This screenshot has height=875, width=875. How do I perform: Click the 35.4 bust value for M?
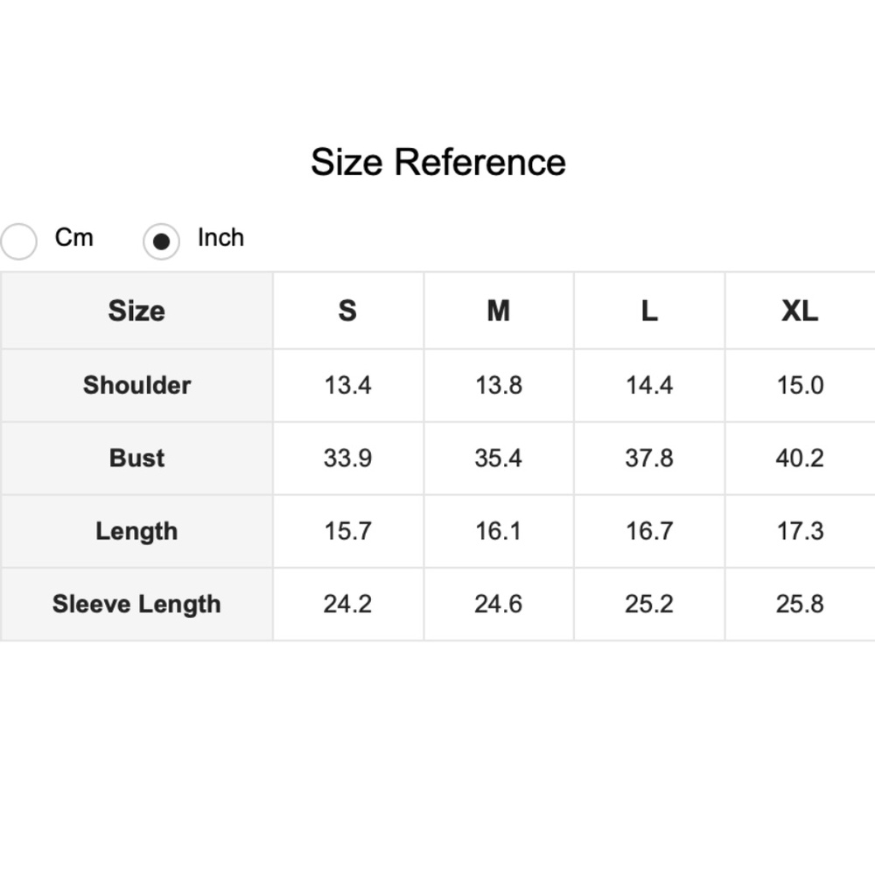tap(498, 458)
